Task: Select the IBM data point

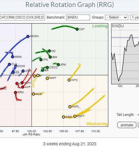Action: (x=50, y=57)
